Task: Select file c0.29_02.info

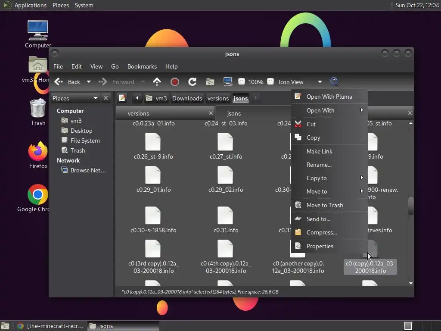Action: [x=226, y=180]
